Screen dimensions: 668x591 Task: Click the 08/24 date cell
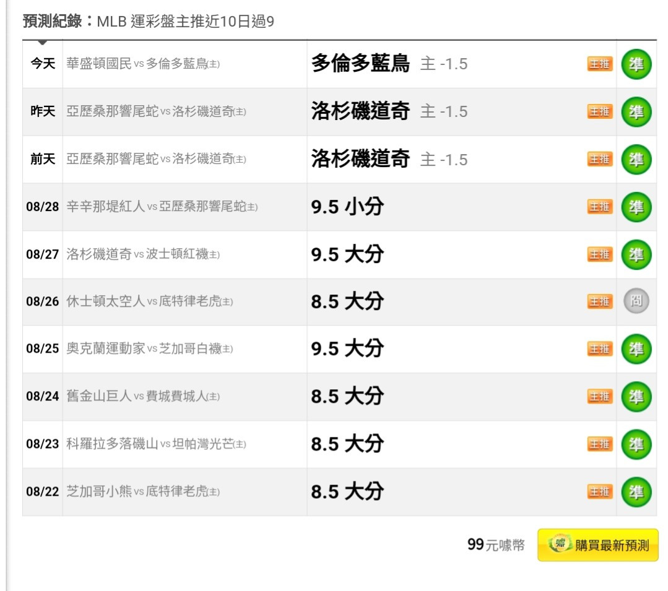pyautogui.click(x=43, y=397)
